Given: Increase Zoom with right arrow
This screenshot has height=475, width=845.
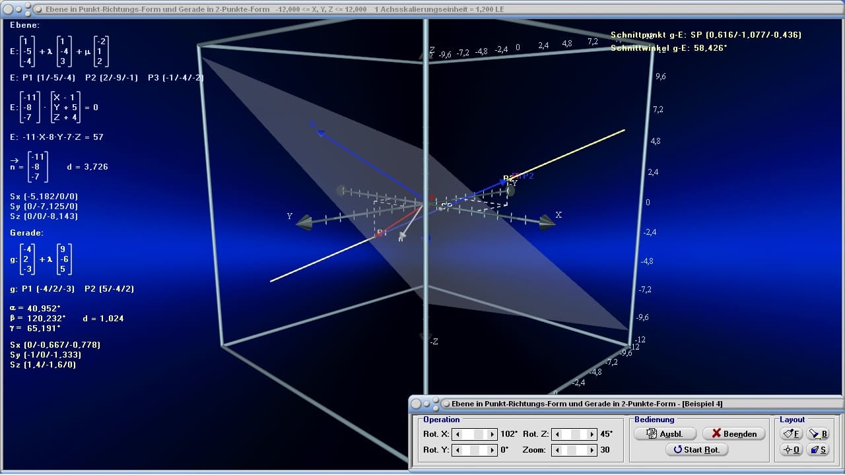Looking at the screenshot, I should tap(592, 450).
